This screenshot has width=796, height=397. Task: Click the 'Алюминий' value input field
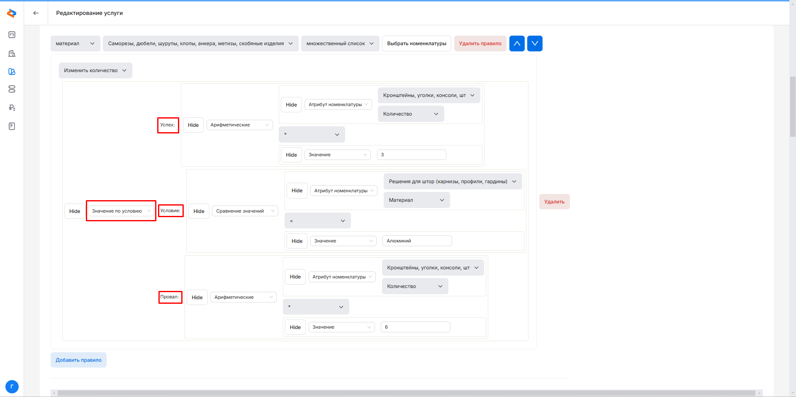[416, 241]
